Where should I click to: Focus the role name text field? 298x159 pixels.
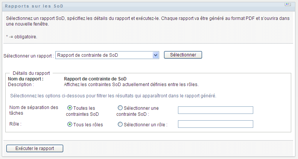pos(215,124)
